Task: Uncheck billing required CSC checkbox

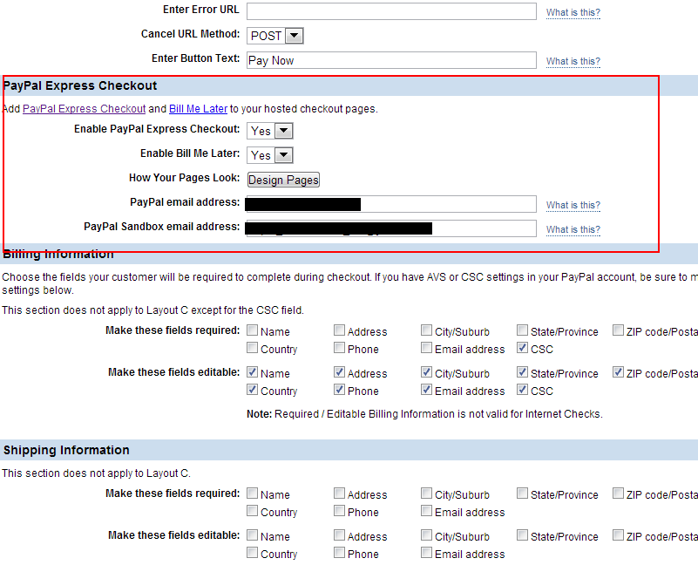Action: 522,348
